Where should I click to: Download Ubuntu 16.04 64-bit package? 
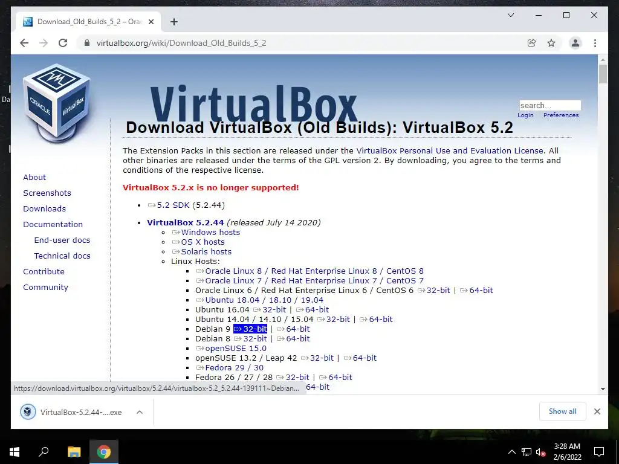[x=313, y=310]
